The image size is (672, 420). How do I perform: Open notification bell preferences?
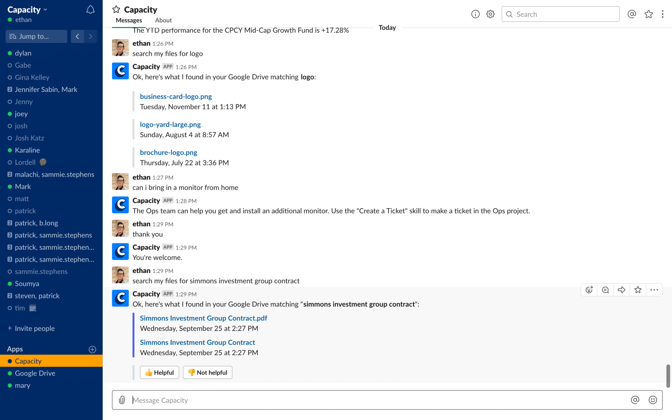coord(90,10)
